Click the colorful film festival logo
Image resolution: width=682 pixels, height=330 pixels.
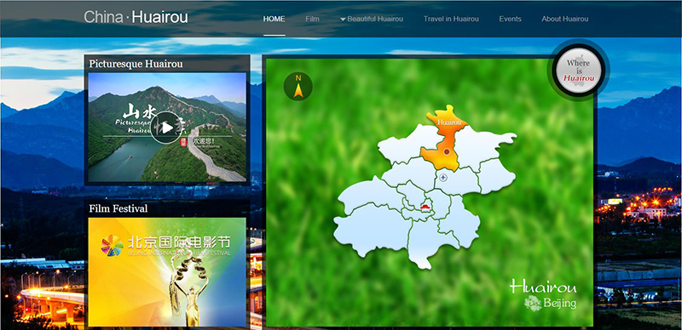tap(113, 245)
